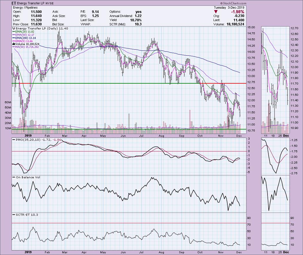The height and width of the screenshot is (255, 303).
Task: Click the On Balance Vol indicator label
Action: click(x=28, y=177)
